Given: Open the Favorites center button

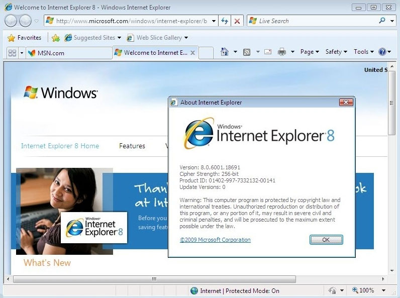Looking at the screenshot, I should 24,38.
